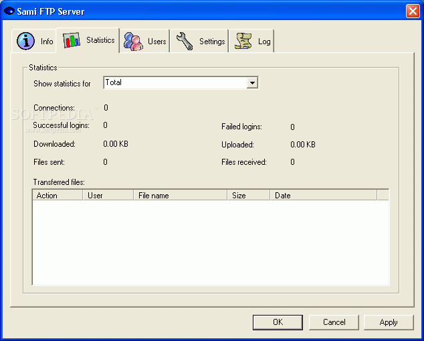This screenshot has width=424, height=341.
Task: Sort by the Action column header
Action: point(58,195)
